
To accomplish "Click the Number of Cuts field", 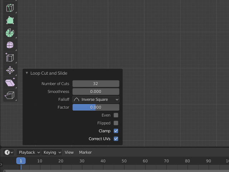I will click(96, 84).
